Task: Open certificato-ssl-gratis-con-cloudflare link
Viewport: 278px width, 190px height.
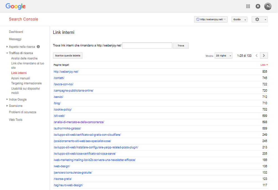Action: (87, 135)
